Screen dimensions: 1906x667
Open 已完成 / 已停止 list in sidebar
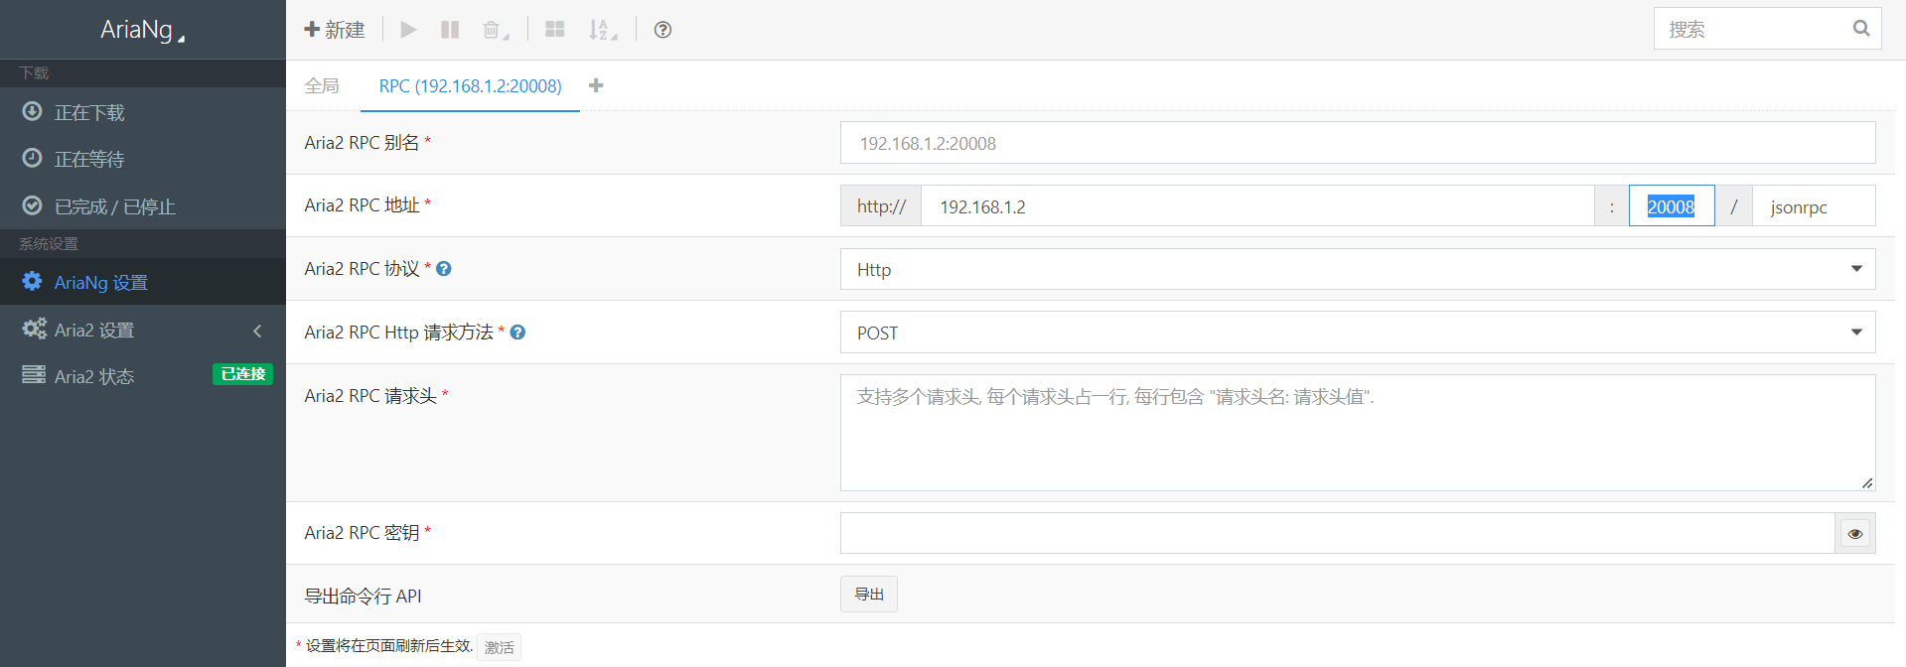point(114,206)
